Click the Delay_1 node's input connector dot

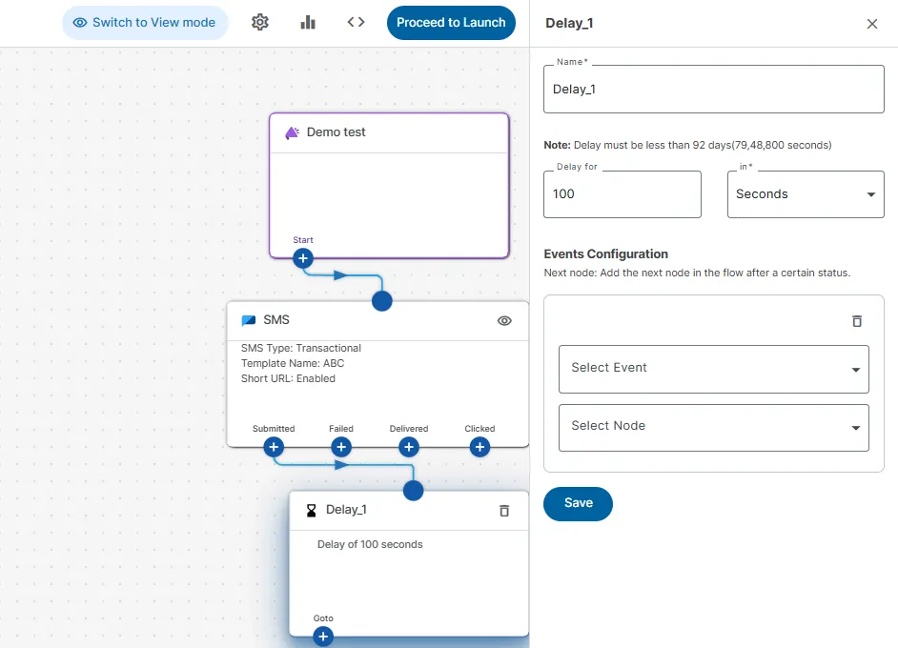[x=413, y=491]
